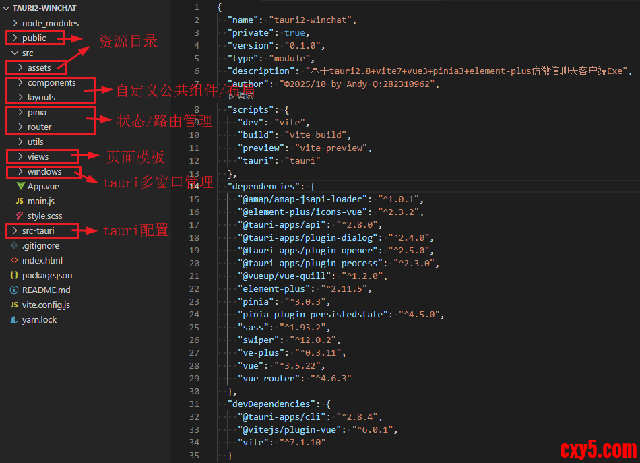Open the README.md file
Image resolution: width=640 pixels, height=463 pixels.
[46, 290]
